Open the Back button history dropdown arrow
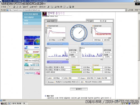Viewport: 140px width, 105px height. point(7,7)
